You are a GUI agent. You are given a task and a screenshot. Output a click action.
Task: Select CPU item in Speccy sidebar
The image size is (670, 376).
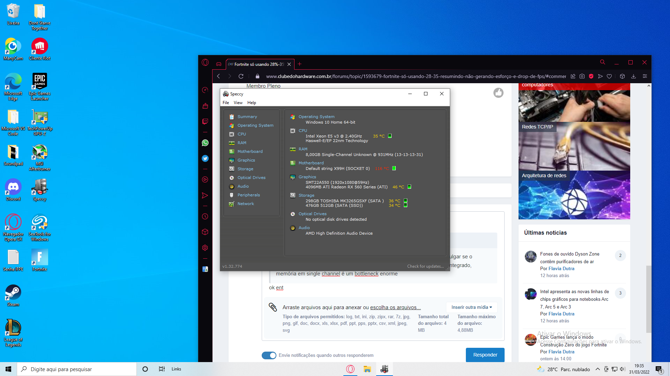[x=241, y=134]
